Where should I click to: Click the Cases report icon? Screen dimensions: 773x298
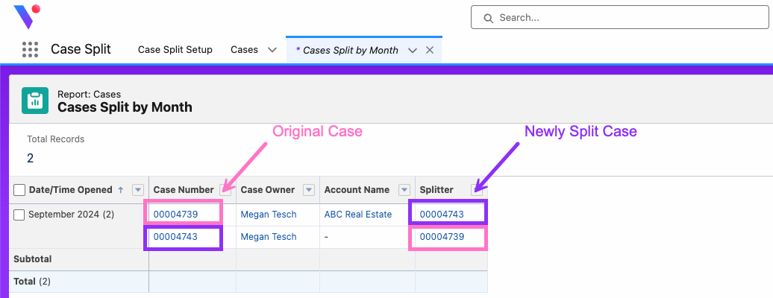click(x=35, y=101)
